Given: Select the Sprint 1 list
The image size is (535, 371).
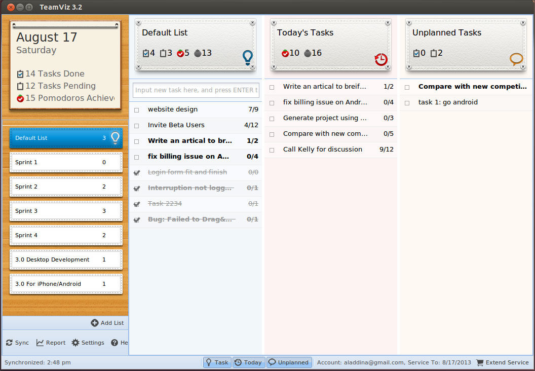Looking at the screenshot, I should tap(66, 162).
